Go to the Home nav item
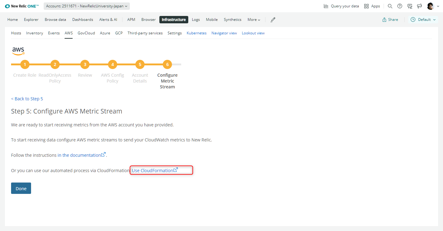The image size is (443, 231). 13,20
